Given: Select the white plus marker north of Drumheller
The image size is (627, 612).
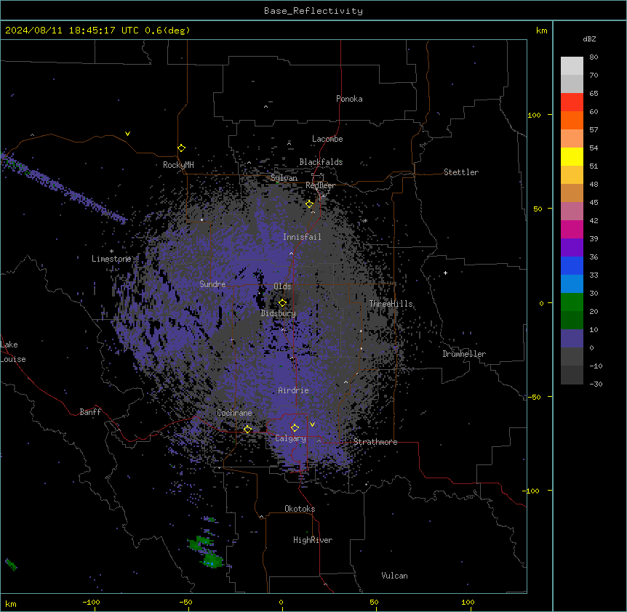Looking at the screenshot, I should [445, 273].
